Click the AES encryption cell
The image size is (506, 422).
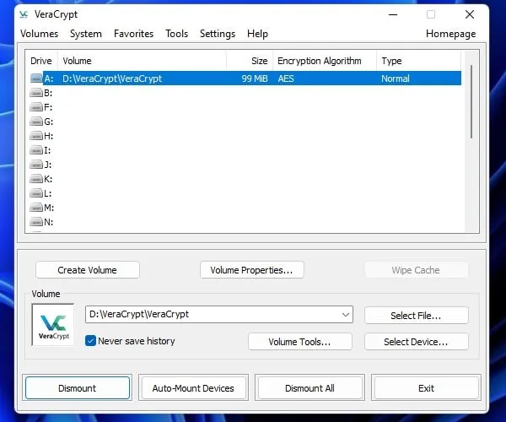click(x=286, y=78)
